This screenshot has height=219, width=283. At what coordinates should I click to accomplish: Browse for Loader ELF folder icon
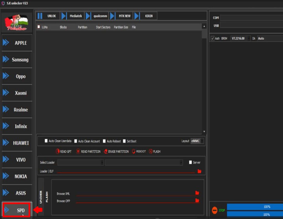click(x=200, y=171)
